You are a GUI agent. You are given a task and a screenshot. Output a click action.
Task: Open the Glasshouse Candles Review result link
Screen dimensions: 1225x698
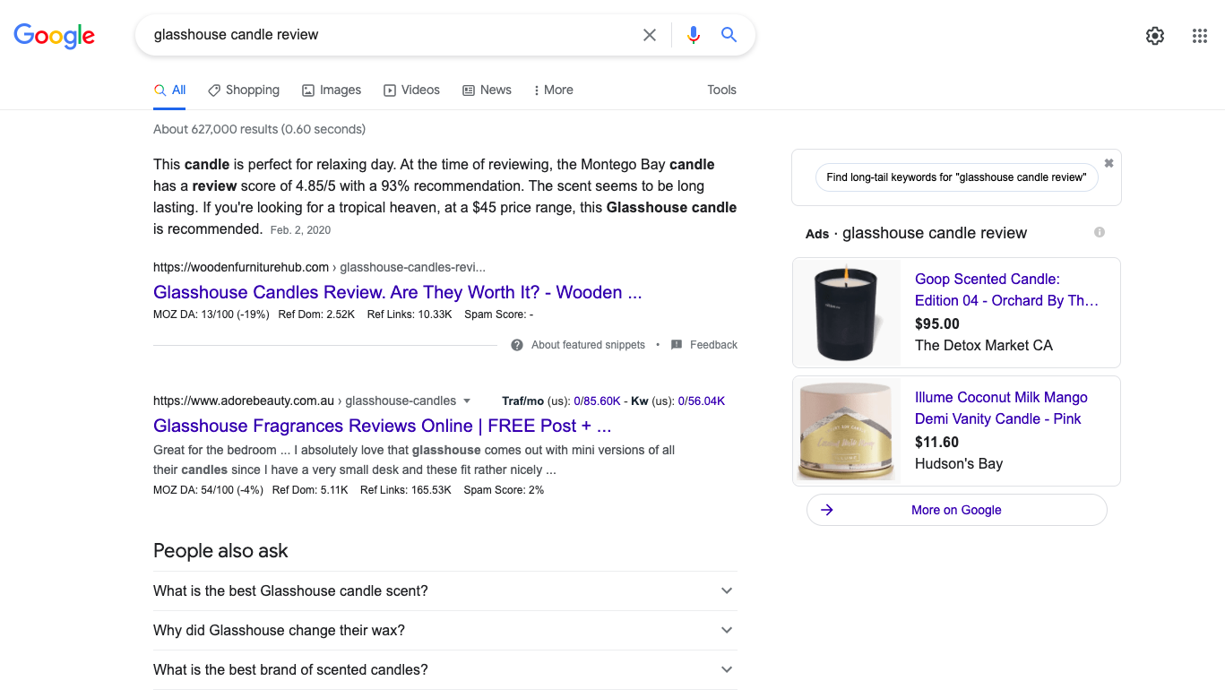(398, 292)
